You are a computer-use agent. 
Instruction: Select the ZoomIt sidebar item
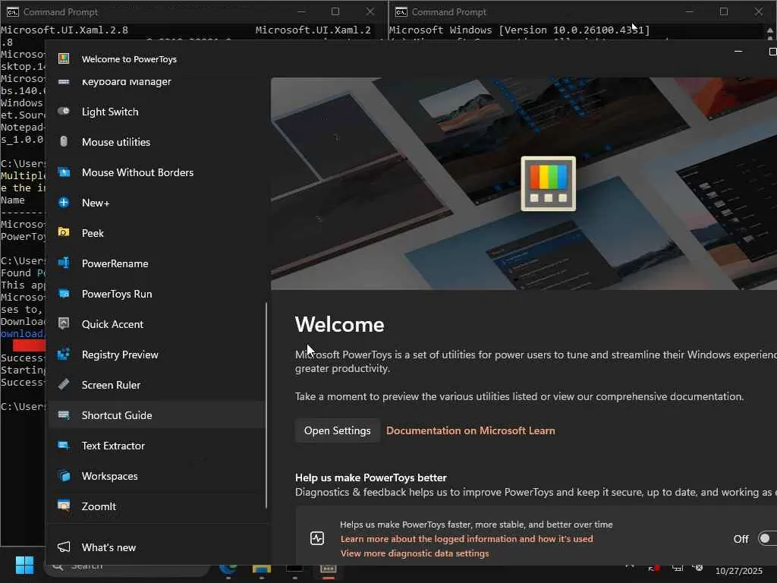(x=156, y=506)
